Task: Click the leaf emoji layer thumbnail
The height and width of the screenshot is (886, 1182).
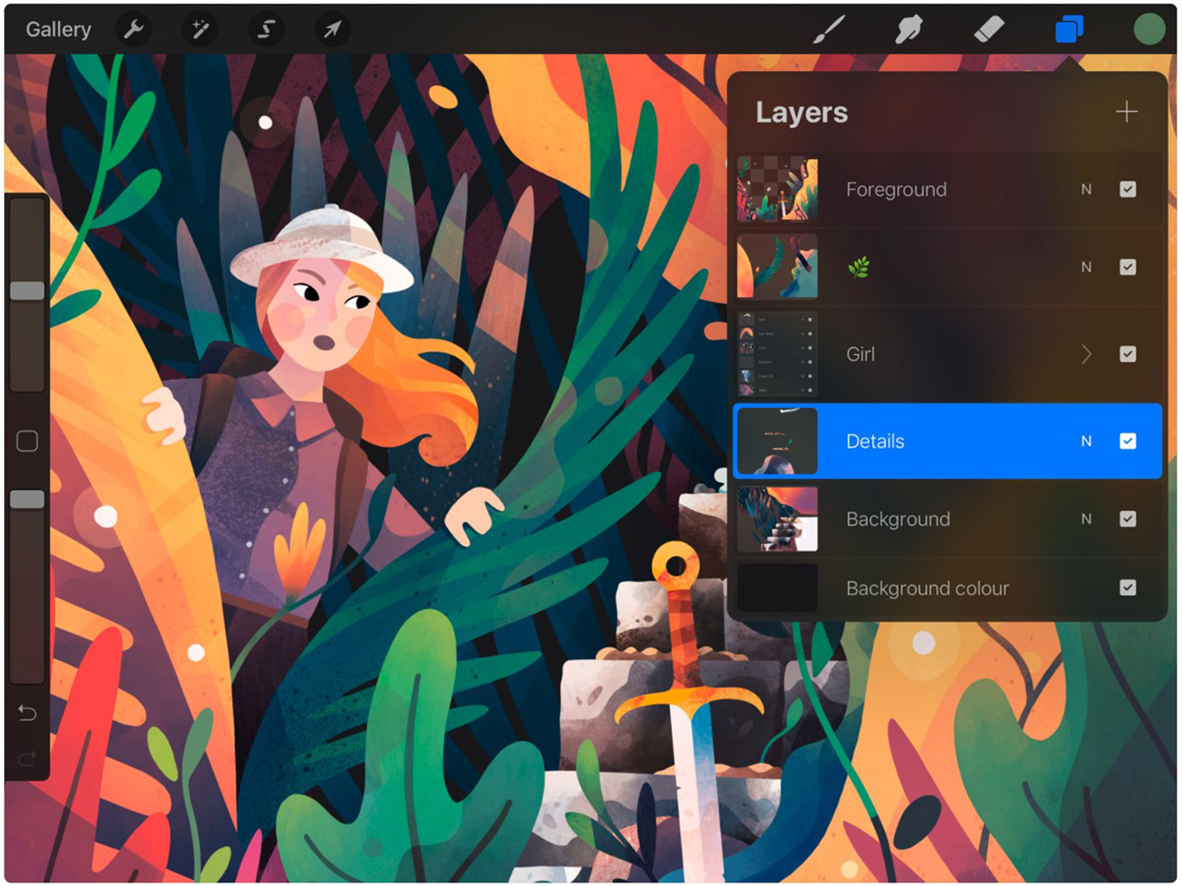Action: pyautogui.click(x=777, y=267)
